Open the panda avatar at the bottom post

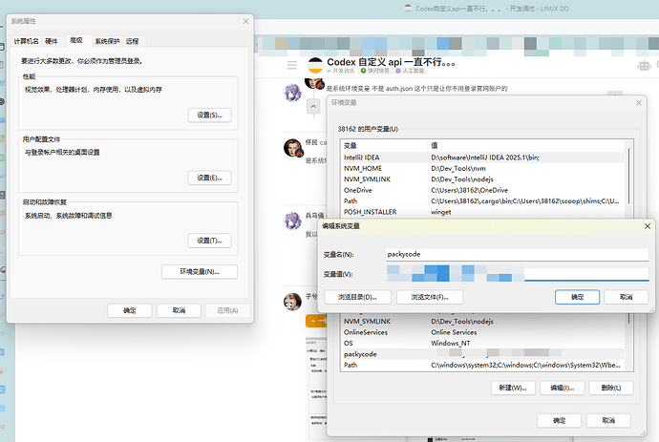[x=292, y=302]
